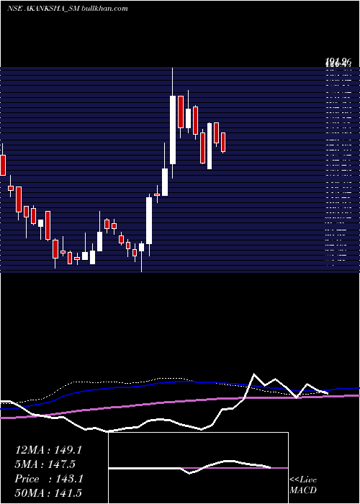Click the NSE AKANKSHA_SM bullkhan.com chart title

click(67, 9)
